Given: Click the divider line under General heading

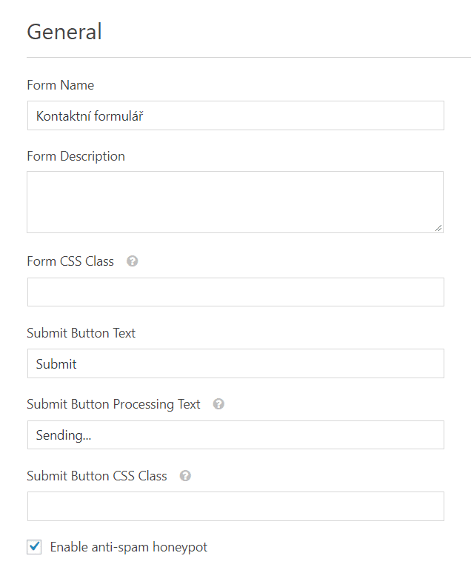Looking at the screenshot, I should 249,57.
